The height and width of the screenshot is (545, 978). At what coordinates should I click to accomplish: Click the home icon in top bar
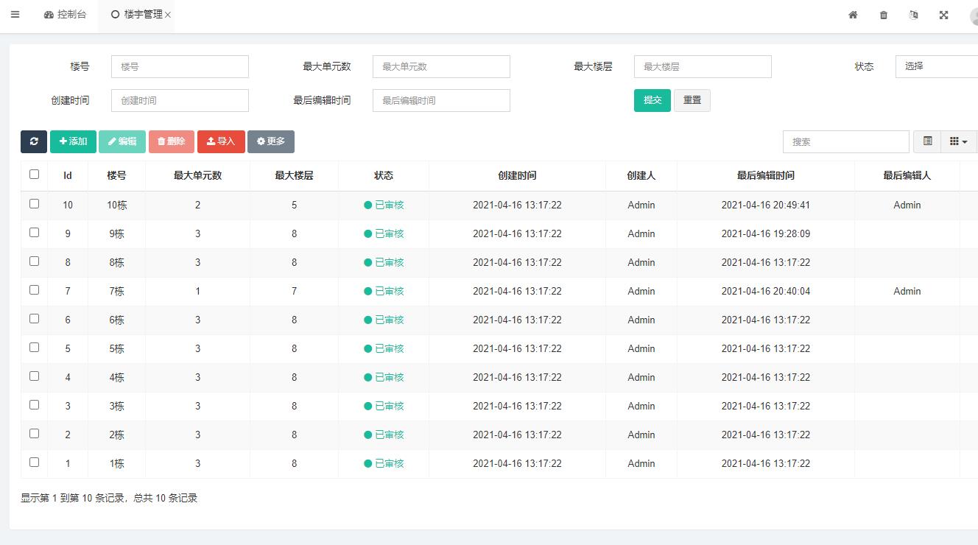[853, 15]
